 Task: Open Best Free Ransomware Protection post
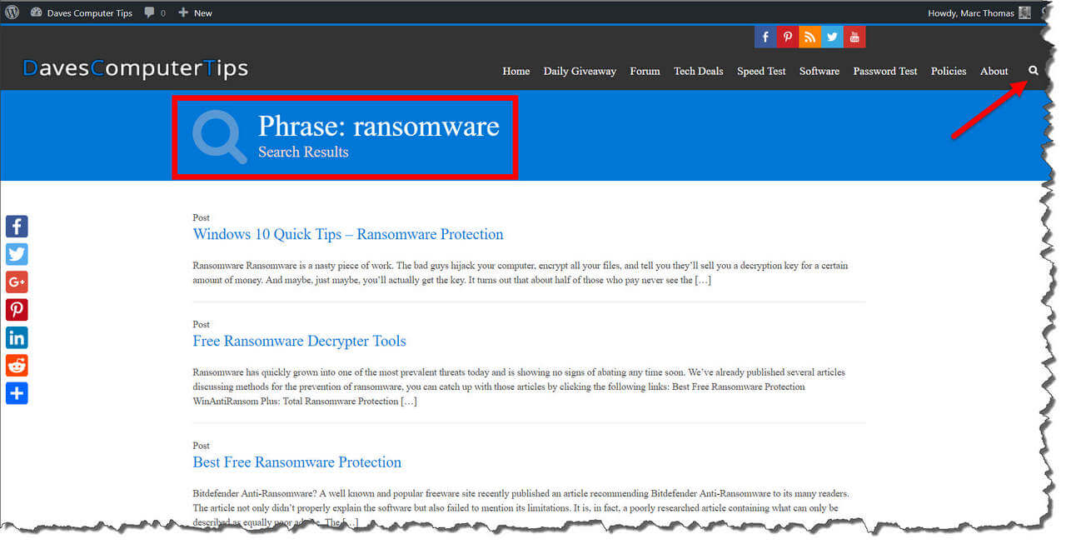pos(296,462)
